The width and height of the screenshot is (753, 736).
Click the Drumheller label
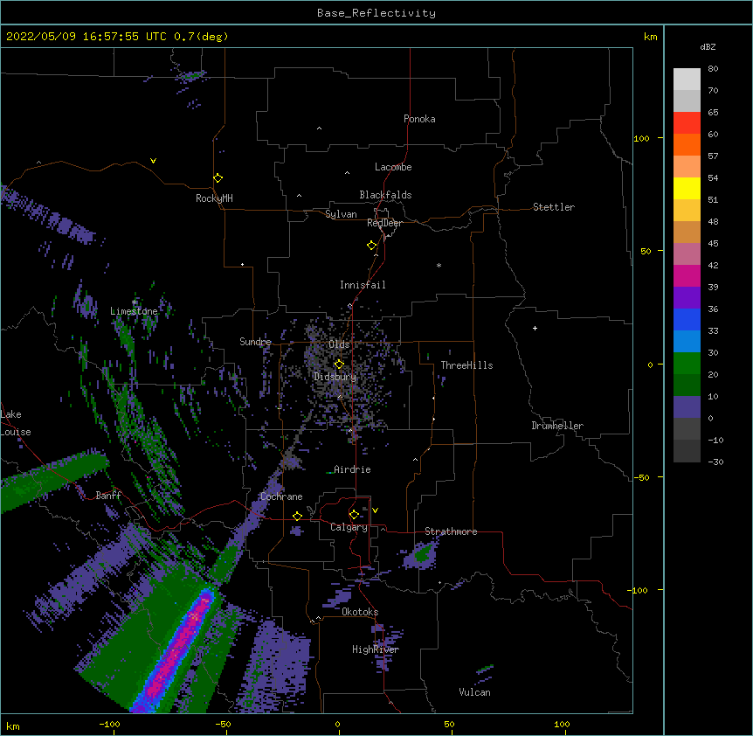point(557,426)
